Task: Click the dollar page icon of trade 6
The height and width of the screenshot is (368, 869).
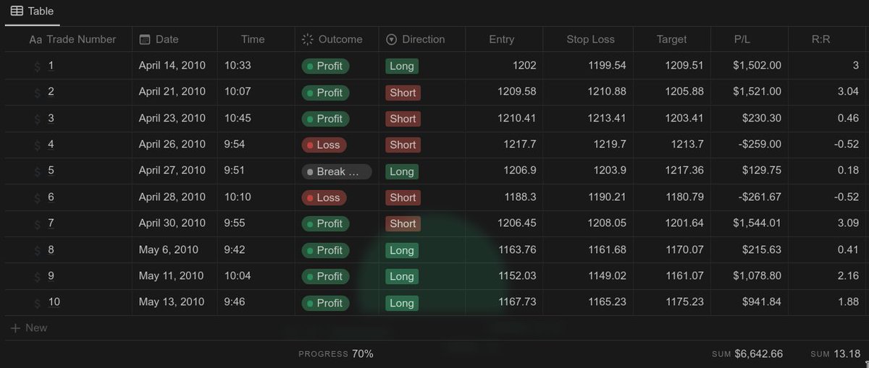Action: 37,198
